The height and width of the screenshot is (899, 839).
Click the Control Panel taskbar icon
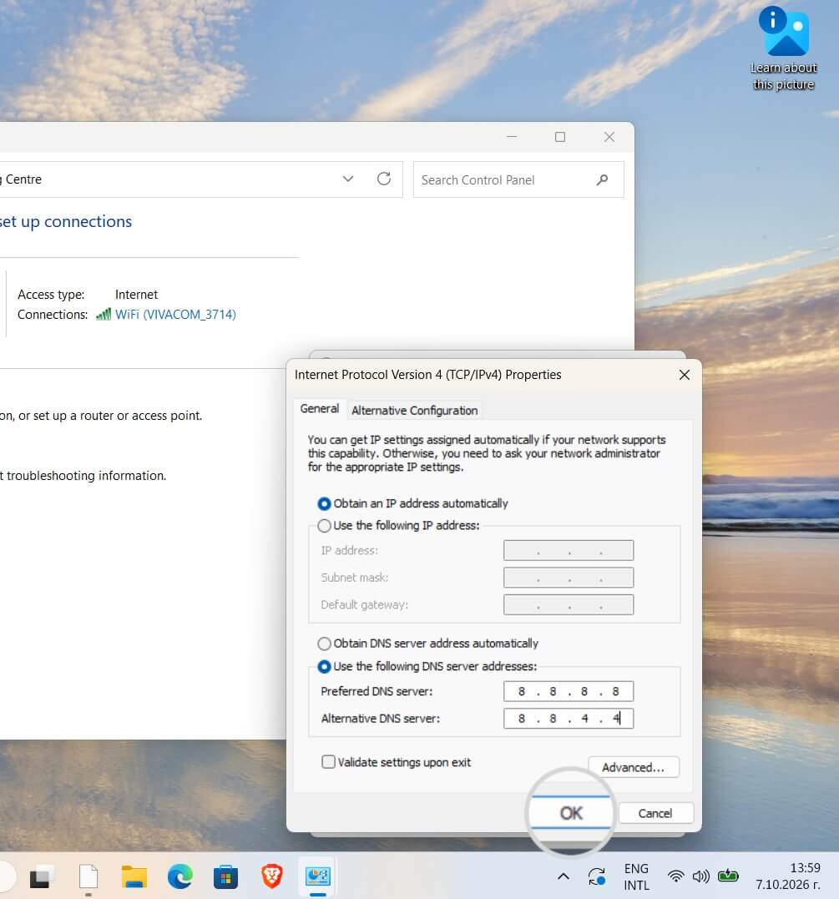(318, 876)
